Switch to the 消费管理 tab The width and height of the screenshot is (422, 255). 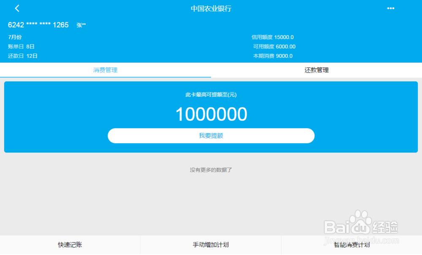(x=105, y=70)
